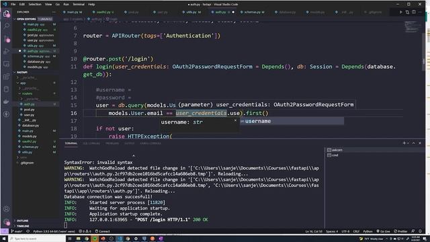The image size is (430, 242).
Task: Open editor More Actions ellipsis
Action: 420,12
